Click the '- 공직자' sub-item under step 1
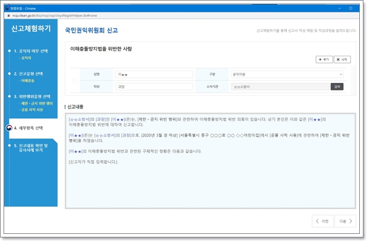 click(x=25, y=58)
